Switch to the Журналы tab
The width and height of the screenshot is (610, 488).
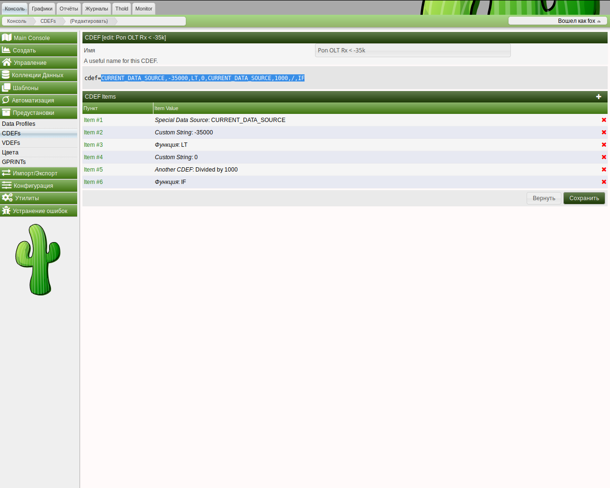[x=97, y=9]
